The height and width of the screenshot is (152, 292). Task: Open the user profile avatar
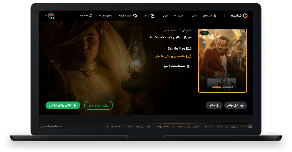point(51,16)
